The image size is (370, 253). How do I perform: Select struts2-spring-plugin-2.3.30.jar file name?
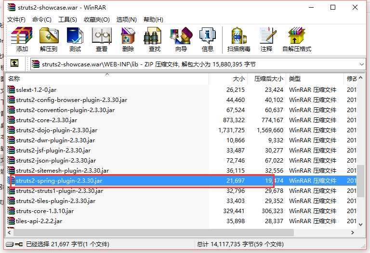pyautogui.click(x=59, y=181)
